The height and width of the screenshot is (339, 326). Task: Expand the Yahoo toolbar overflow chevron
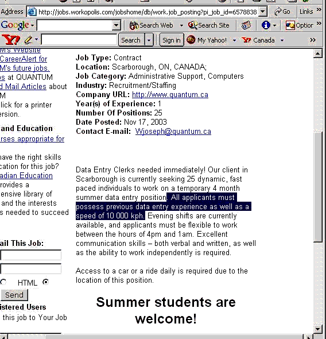coord(313,40)
